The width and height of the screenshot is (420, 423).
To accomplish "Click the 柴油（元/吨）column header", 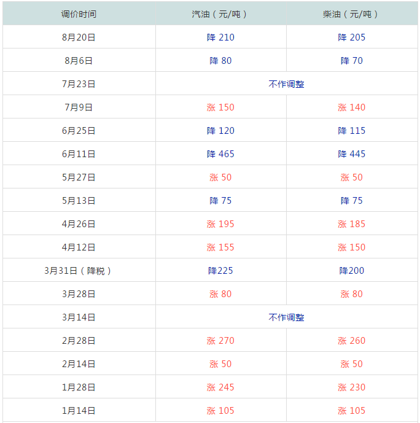I will click(351, 14).
